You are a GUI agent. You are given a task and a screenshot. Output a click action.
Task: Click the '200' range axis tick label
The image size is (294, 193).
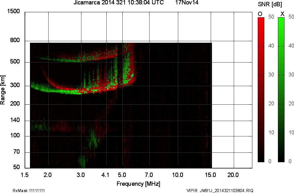tap(15, 104)
